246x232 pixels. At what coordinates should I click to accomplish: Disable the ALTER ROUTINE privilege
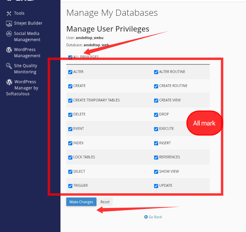pos(156,72)
